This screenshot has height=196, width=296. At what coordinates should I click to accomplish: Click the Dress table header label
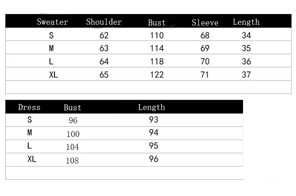tap(29, 107)
